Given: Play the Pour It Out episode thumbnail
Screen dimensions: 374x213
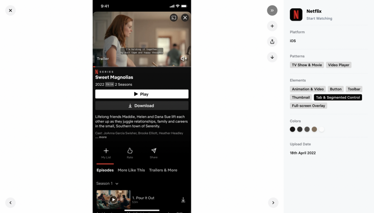Looking at the screenshot, I should (113, 200).
